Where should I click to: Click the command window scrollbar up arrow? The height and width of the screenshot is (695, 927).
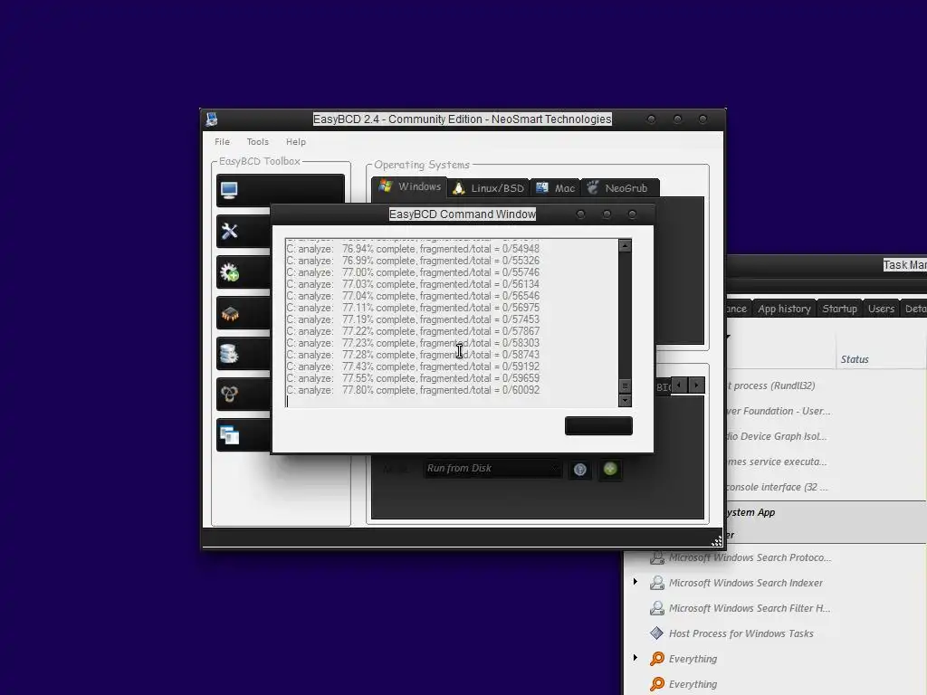(625, 246)
